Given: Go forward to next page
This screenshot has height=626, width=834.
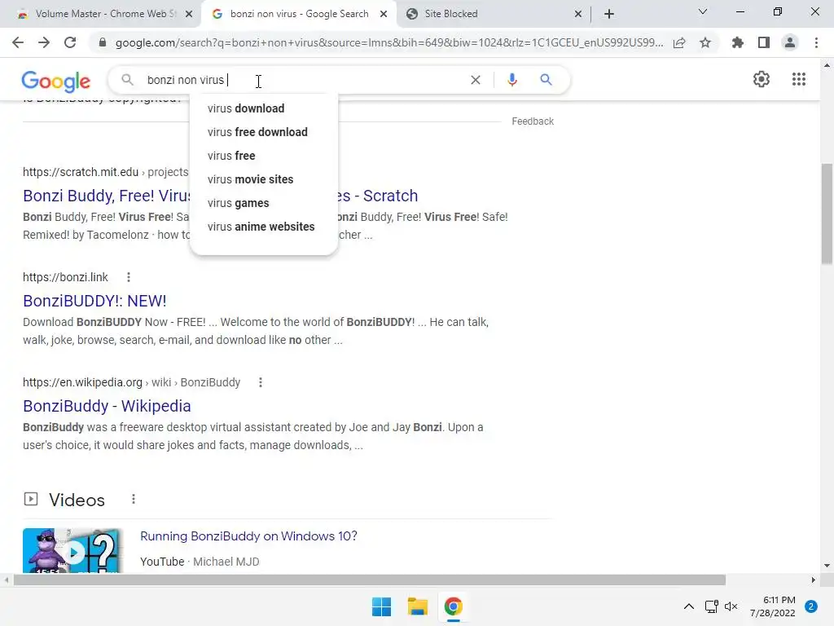Looking at the screenshot, I should click(x=44, y=42).
